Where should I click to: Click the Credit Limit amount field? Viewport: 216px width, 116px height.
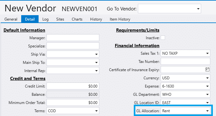(73, 86)
